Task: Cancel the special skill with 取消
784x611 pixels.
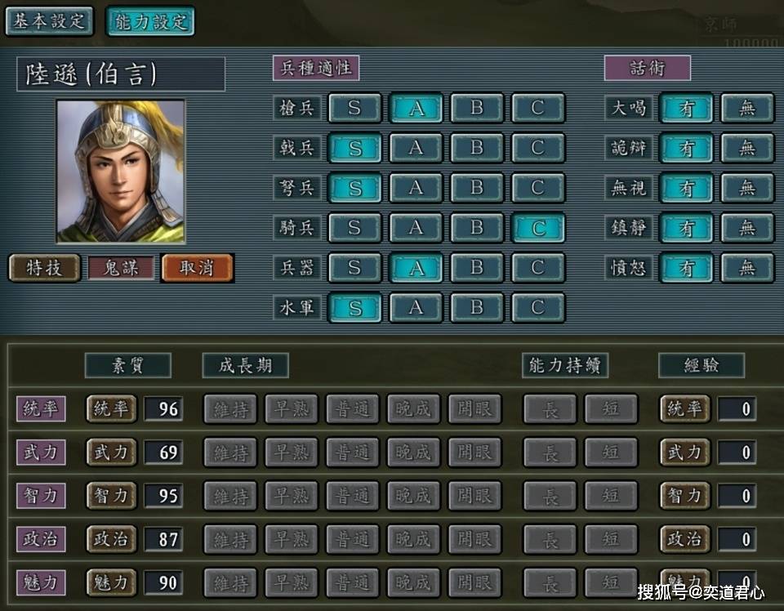Action: [x=197, y=267]
